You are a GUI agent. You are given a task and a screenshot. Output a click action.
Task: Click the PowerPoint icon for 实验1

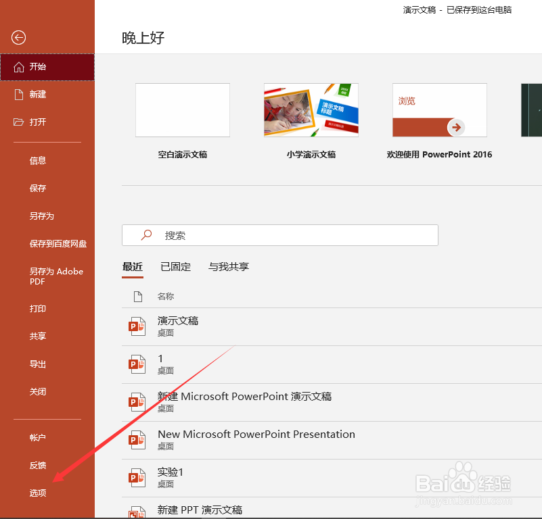137,478
